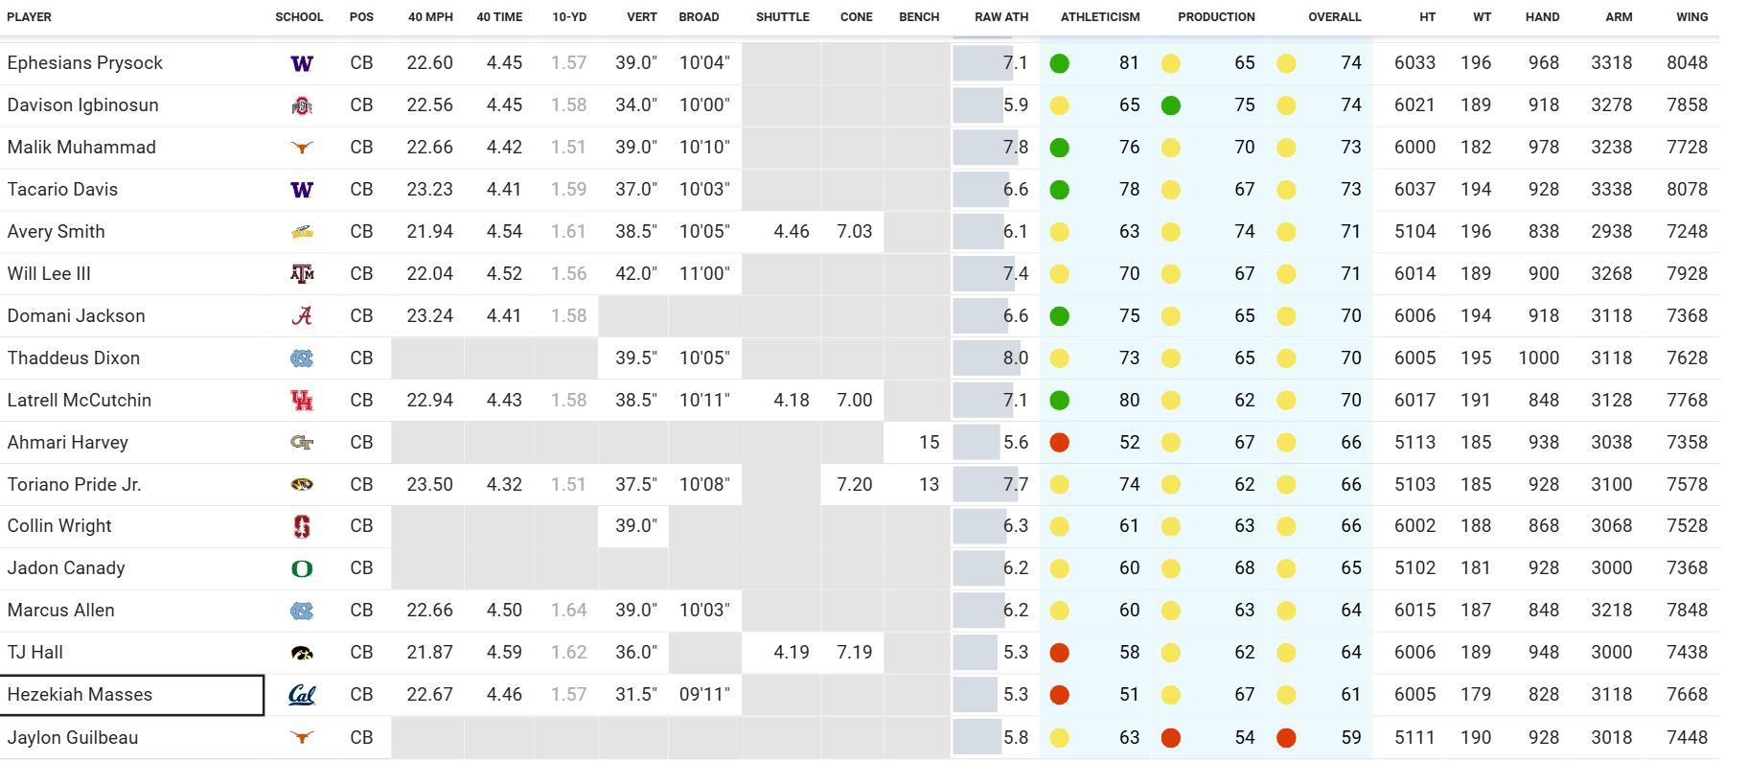Open player Avery Smith's name link
Image resolution: width=1747 pixels, height=762 pixels.
pyautogui.click(x=57, y=232)
